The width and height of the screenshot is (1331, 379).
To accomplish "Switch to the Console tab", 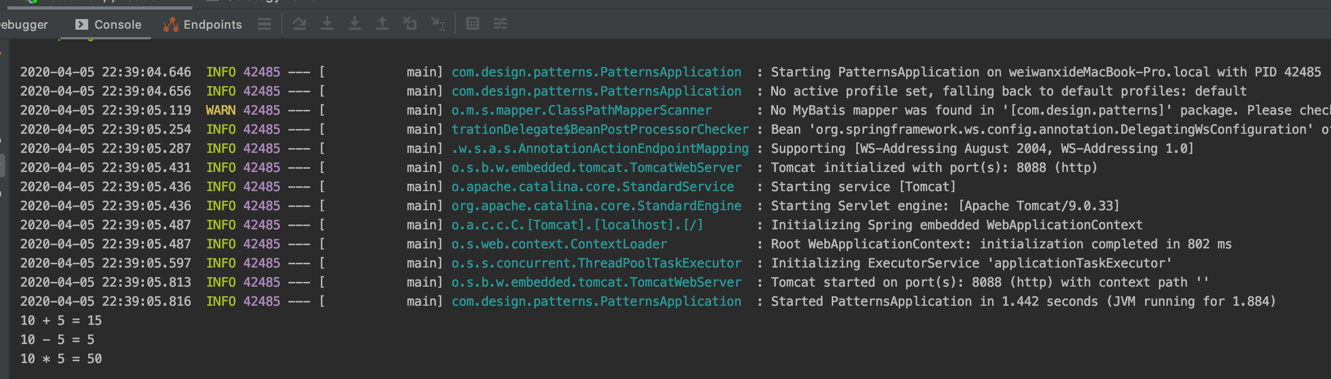I will tap(109, 24).
